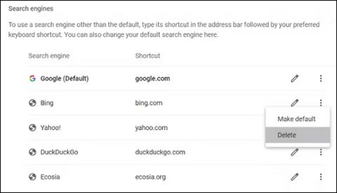This screenshot has width=337, height=193.
Task: Click the Google logo icon
Action: [x=33, y=78]
